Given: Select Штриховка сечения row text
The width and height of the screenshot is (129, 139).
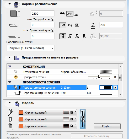Looking at the screenshot, I should click(x=36, y=72).
